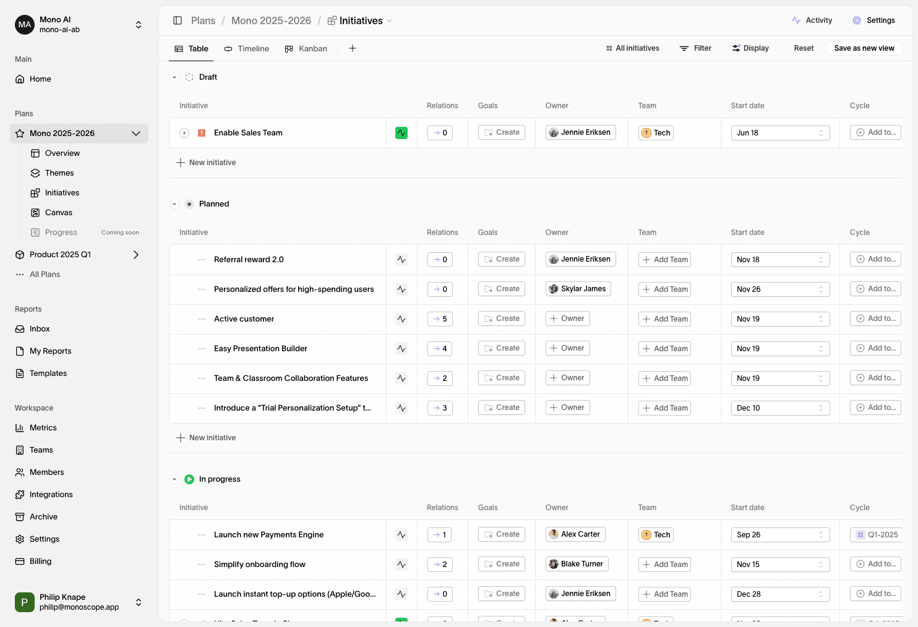The image size is (918, 627).
Task: Open Settings gear in the top bar
Action: (x=857, y=20)
